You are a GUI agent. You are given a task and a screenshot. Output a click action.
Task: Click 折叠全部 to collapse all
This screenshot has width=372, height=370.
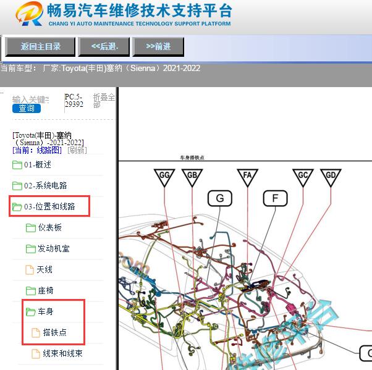(x=104, y=101)
